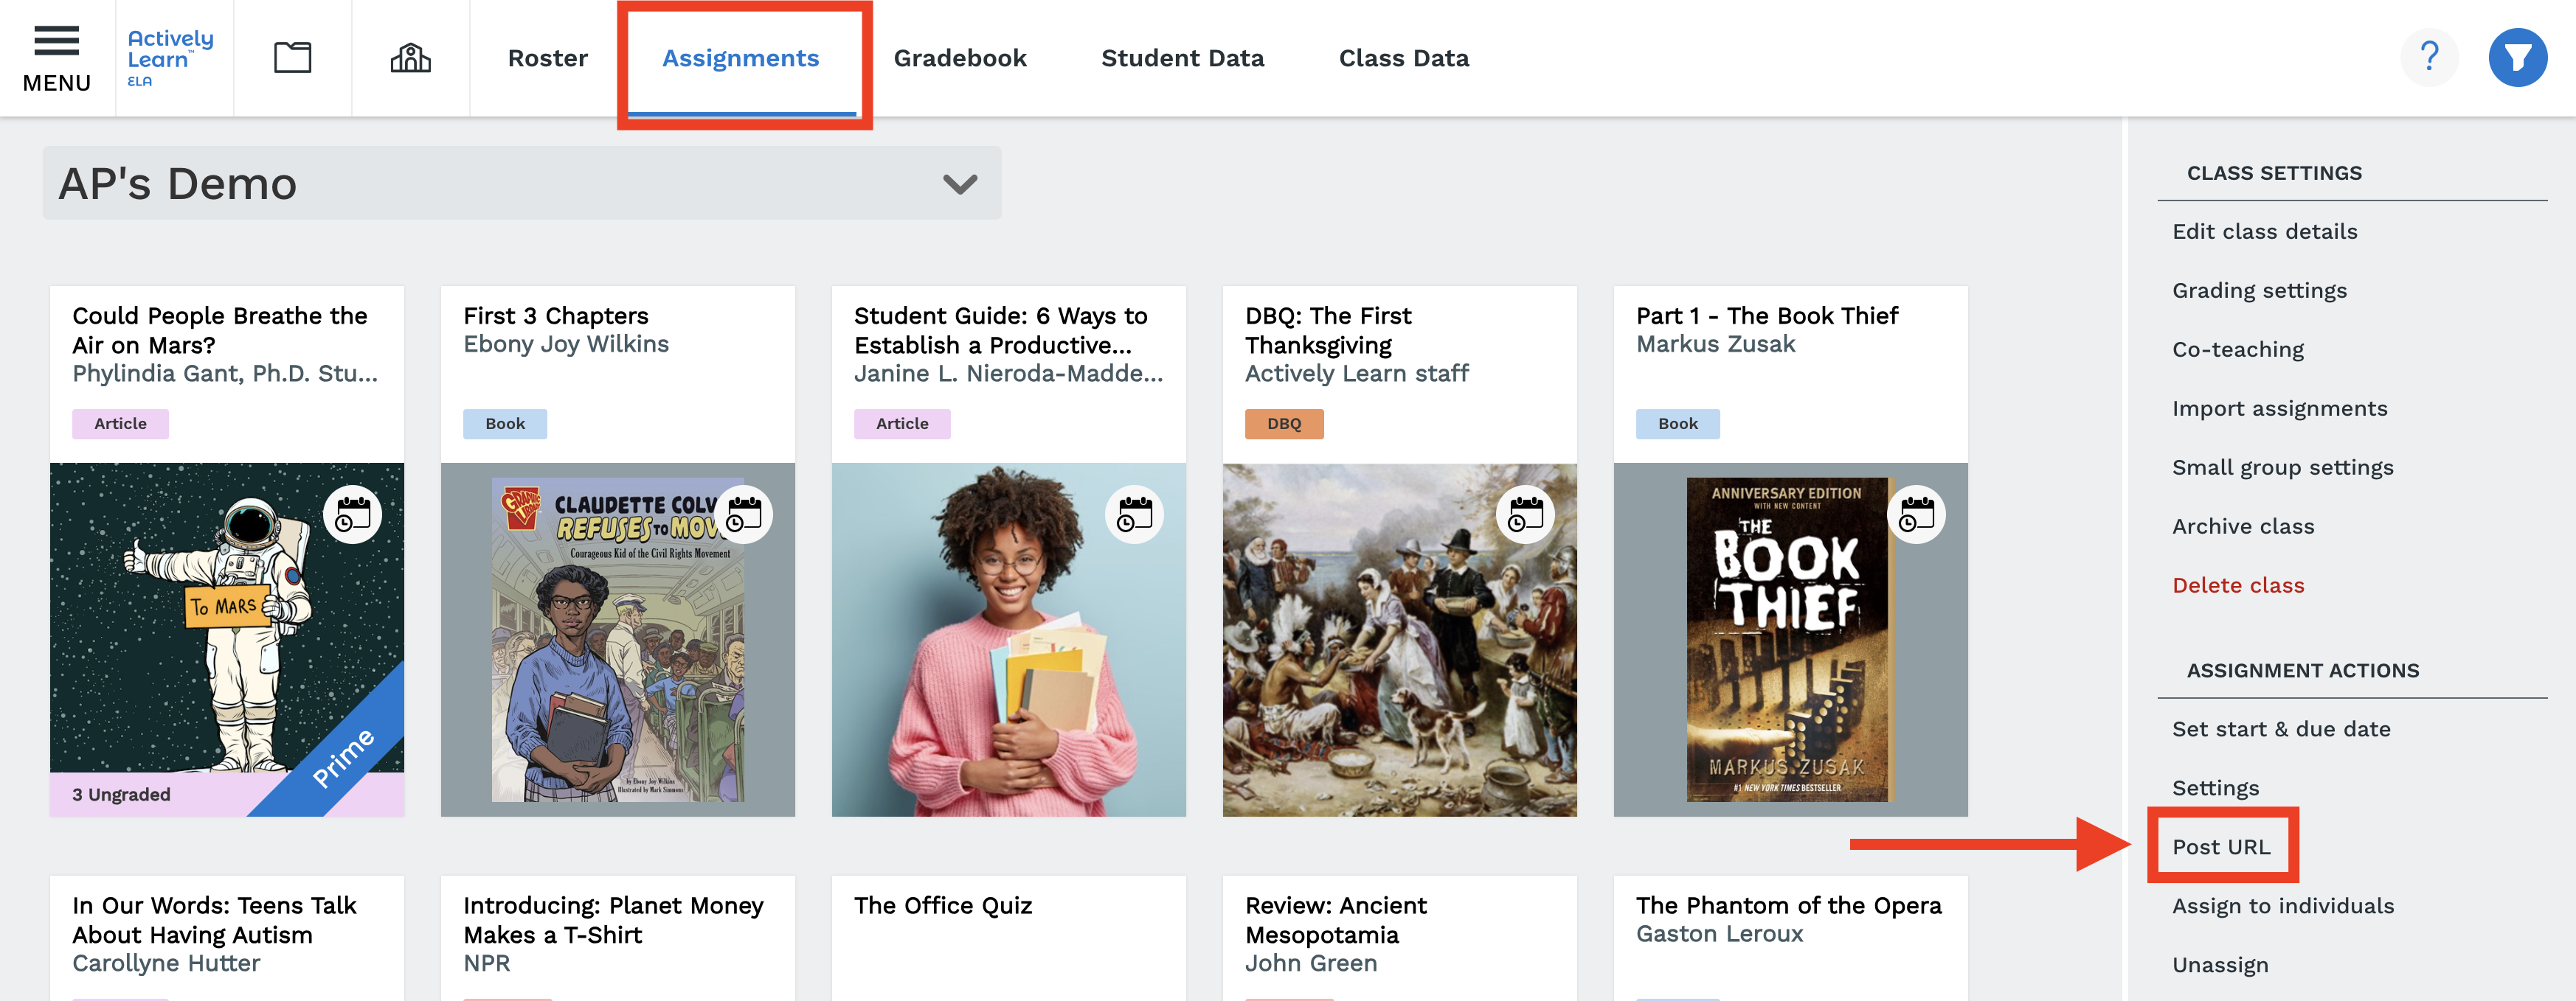This screenshot has width=2576, height=1001.
Task: Click Unassign action
Action: click(x=2219, y=964)
